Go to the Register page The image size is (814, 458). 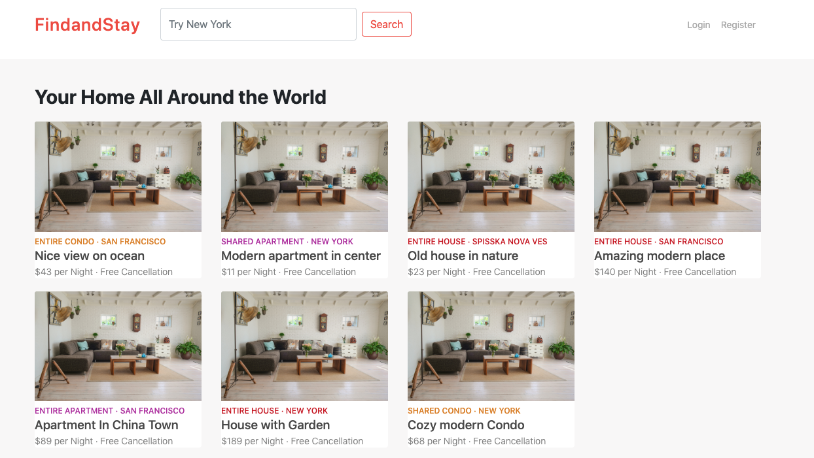pyautogui.click(x=738, y=25)
